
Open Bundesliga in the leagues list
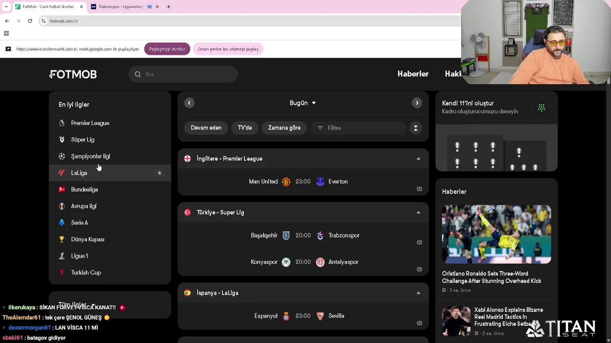(x=110, y=190)
